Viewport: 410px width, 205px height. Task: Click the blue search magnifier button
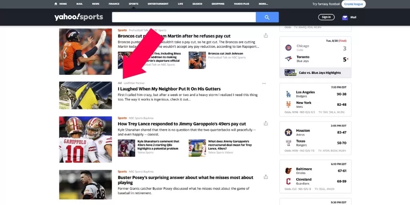[x=267, y=17]
